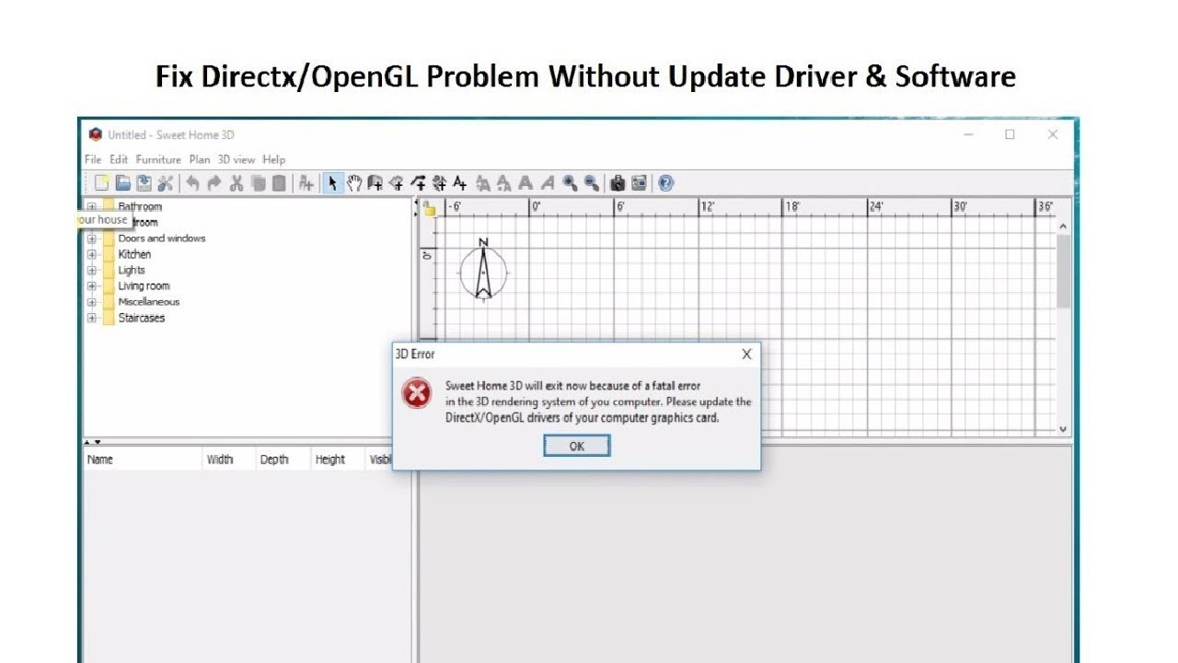This screenshot has width=1178, height=663.
Task: Expand the Kitchen furniture category
Action: coord(91,254)
